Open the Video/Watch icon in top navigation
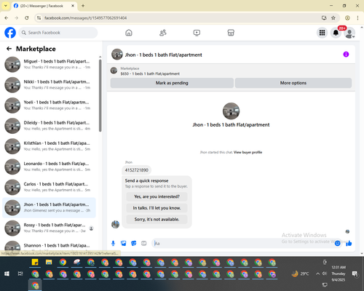The width and height of the screenshot is (364, 291). (x=197, y=33)
